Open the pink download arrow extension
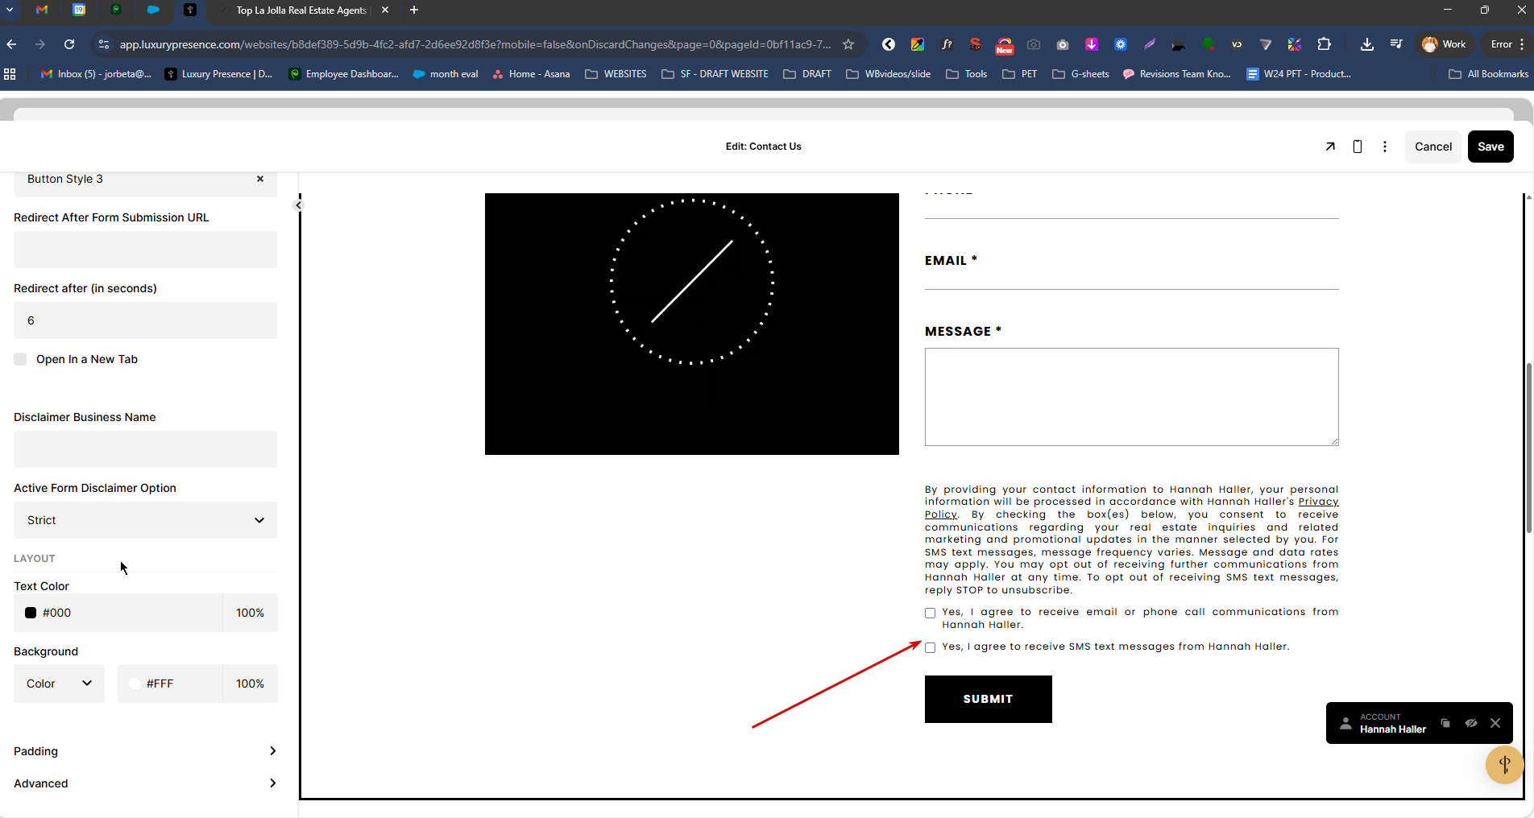This screenshot has width=1534, height=818. (x=1092, y=44)
